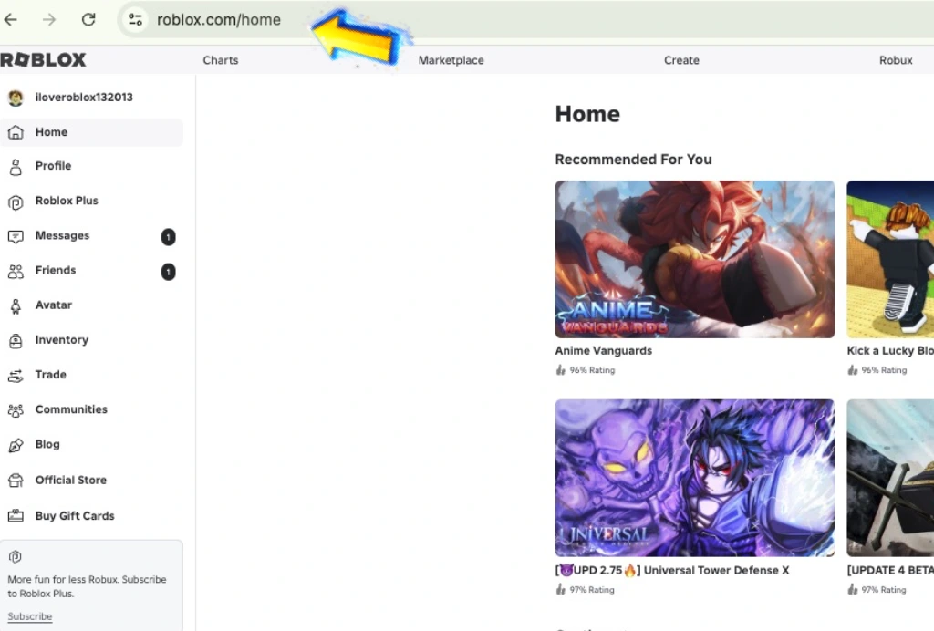The height and width of the screenshot is (631, 934).
Task: Click the Friends people icon
Action: pos(16,272)
